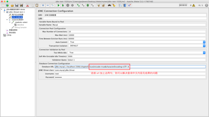Select the students-select sampler
This screenshot has height=117, width=209.
pos(21,22)
